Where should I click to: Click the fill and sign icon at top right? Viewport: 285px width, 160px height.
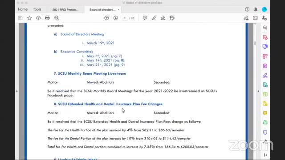tap(246, 18)
